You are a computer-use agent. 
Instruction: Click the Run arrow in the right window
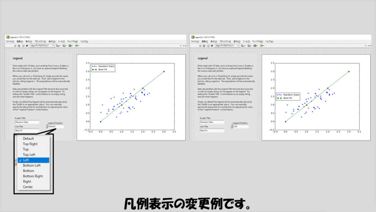pyautogui.click(x=200, y=46)
